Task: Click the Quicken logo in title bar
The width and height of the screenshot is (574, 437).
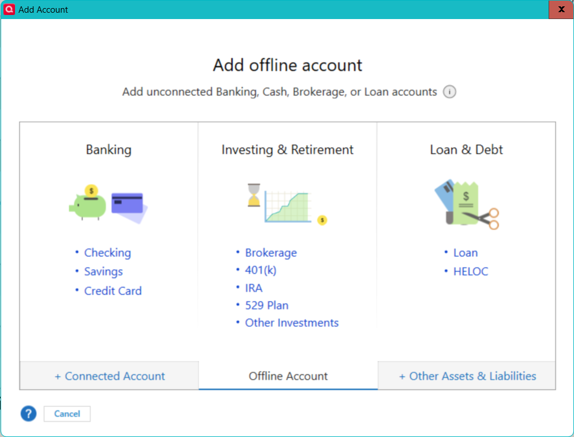Action: click(9, 9)
